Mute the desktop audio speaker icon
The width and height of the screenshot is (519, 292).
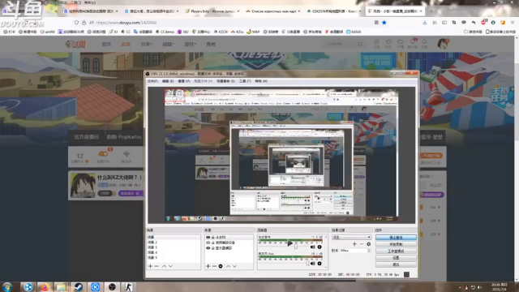pos(312,247)
